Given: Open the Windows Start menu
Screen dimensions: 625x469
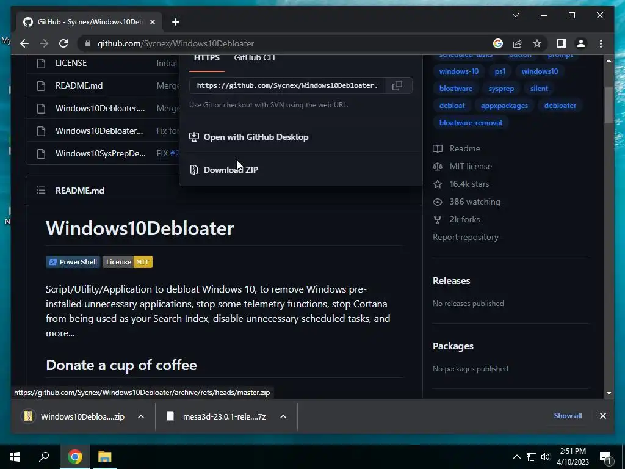Looking at the screenshot, I should click(15, 457).
